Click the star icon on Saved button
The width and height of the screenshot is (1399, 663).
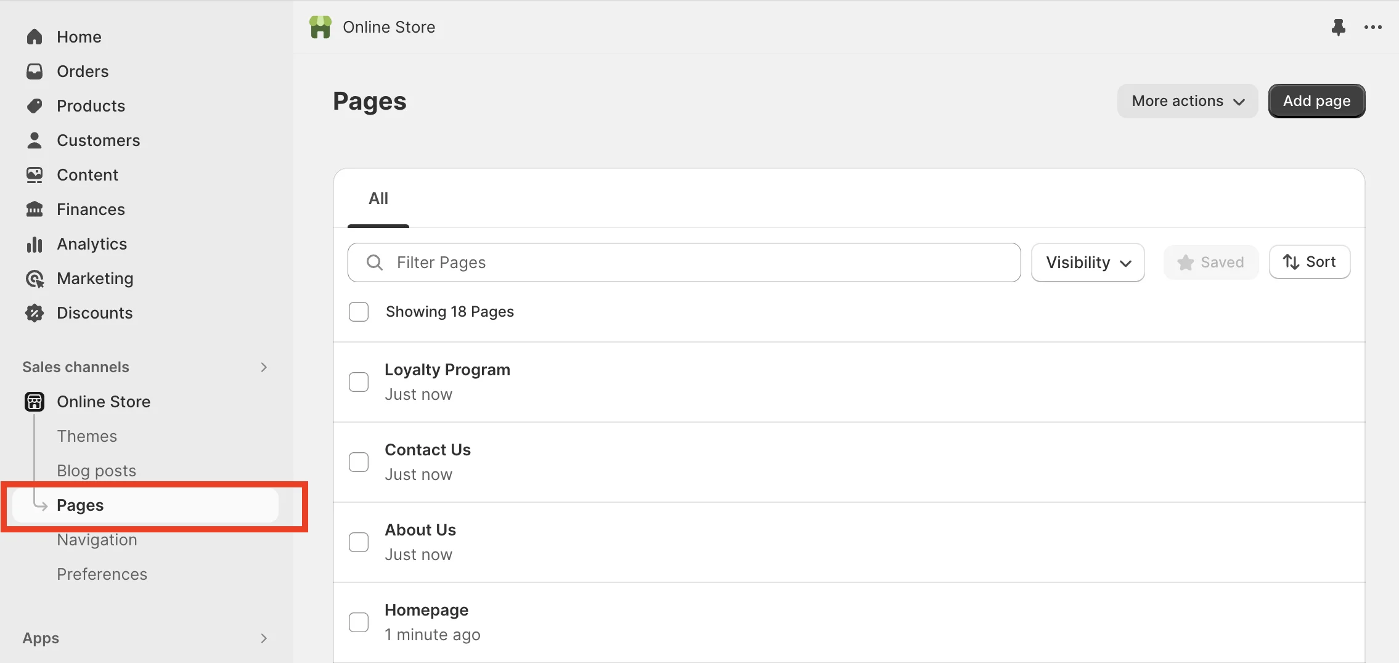(x=1185, y=262)
